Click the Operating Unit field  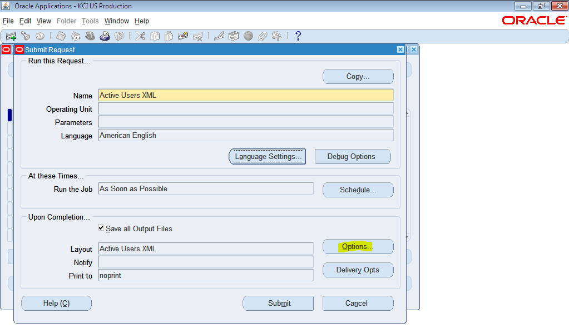tap(246, 108)
